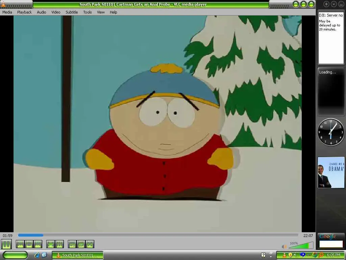Screen dimensions: 346x260
Task: Pause the video playback
Action: click(6, 244)
